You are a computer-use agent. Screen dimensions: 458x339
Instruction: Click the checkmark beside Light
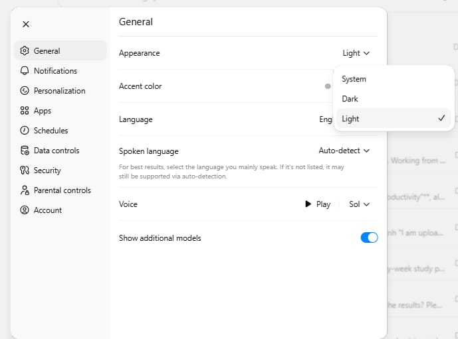(441, 118)
